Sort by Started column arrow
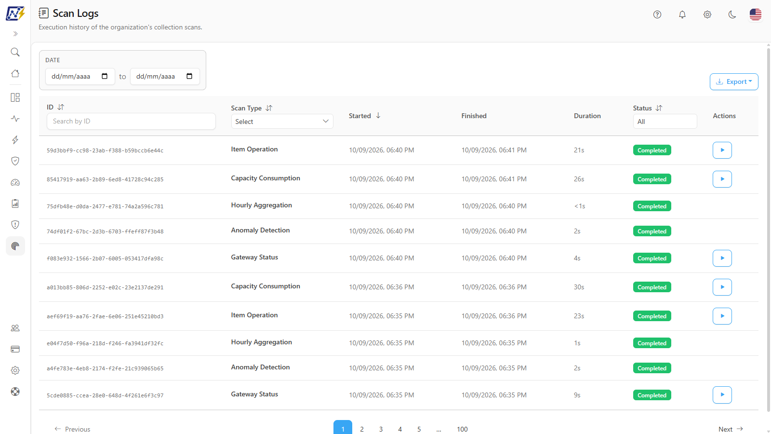This screenshot has width=771, height=434. pyautogui.click(x=378, y=116)
